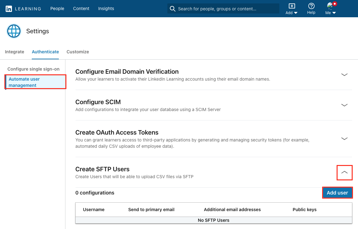Switch to the Customize tab

coord(77,51)
